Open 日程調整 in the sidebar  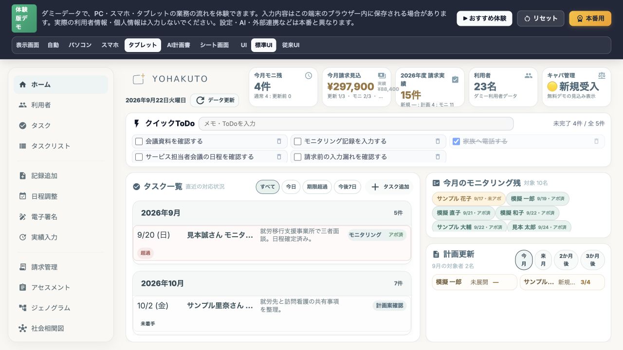click(x=61, y=196)
